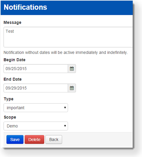Click the Notifications header title
The height and width of the screenshot is (157, 142).
(25, 7)
